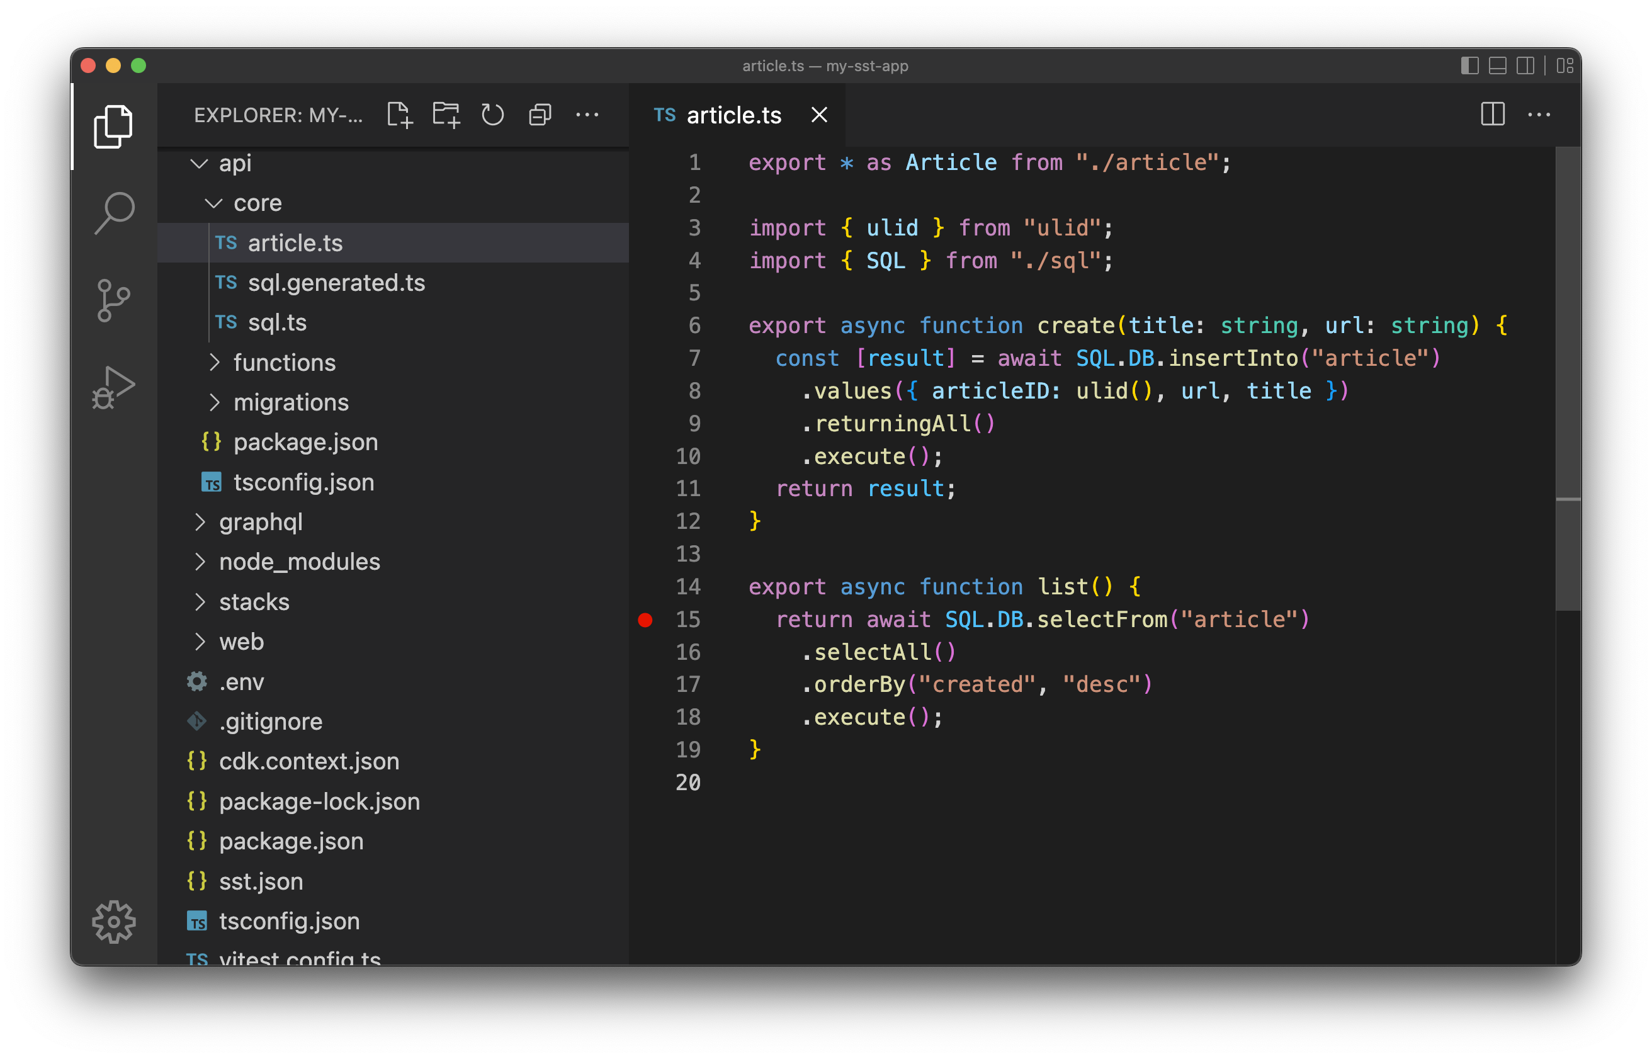The image size is (1652, 1059).
Task: Select the Explorer icon in activity bar
Action: pos(112,127)
